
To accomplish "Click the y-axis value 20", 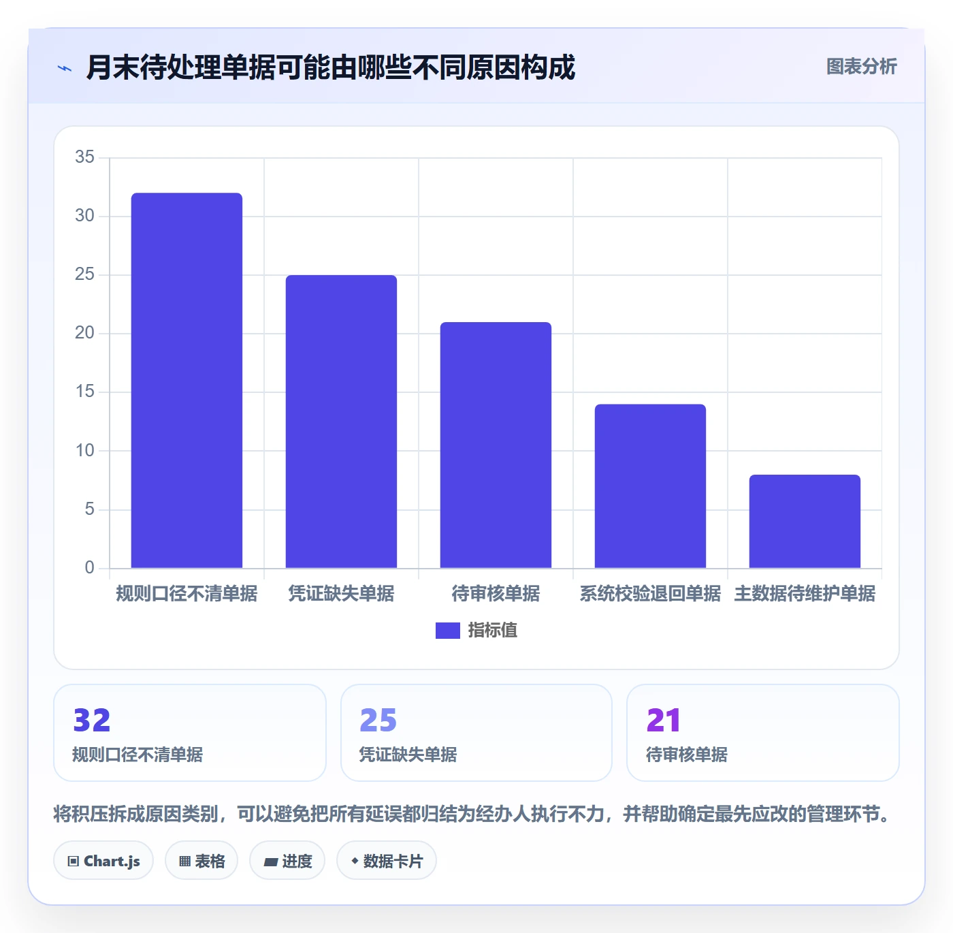I will [x=84, y=333].
